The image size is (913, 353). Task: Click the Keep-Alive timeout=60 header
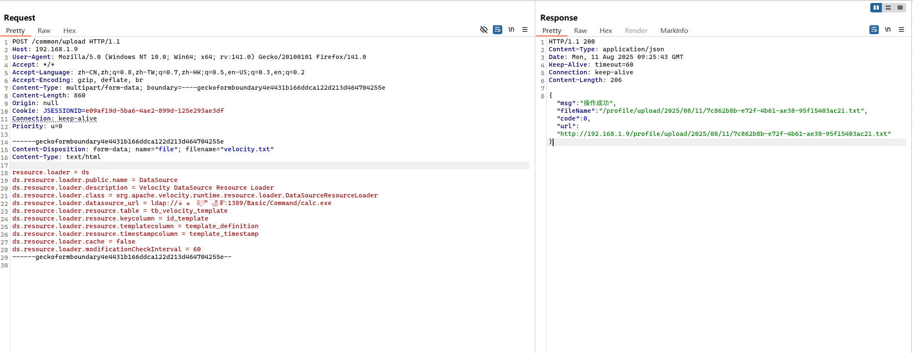(x=591, y=65)
